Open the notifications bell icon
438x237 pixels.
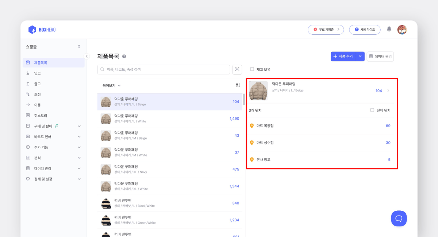pyautogui.click(x=388, y=29)
